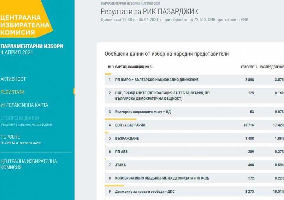Viewport: 284px width, 200px height.
Task: Click the yellow progress bar above ДПС row
Action: pos(115,186)
